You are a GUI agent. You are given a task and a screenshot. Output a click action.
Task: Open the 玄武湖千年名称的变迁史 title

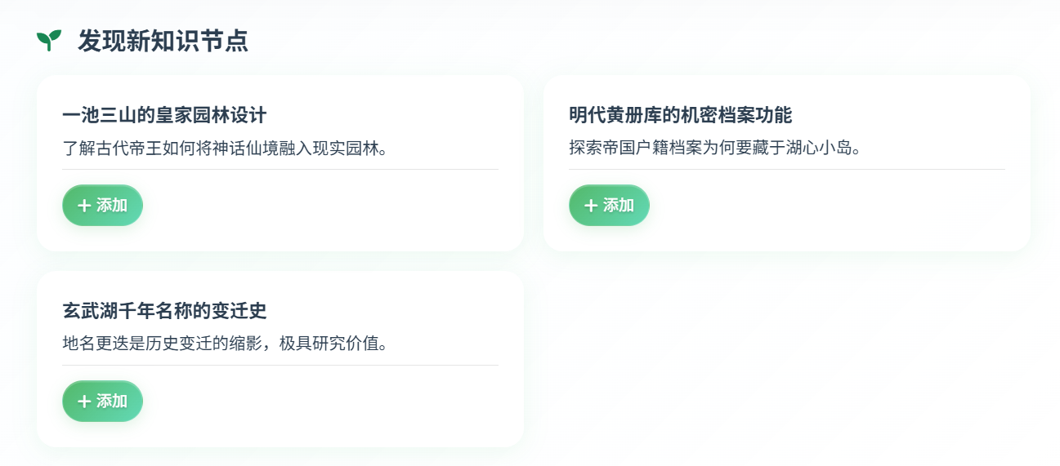pos(164,311)
